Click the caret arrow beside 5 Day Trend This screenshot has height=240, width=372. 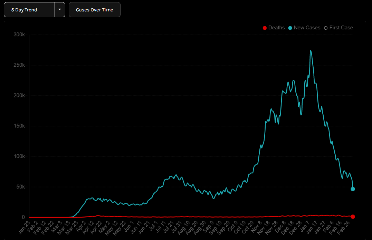pyautogui.click(x=60, y=10)
